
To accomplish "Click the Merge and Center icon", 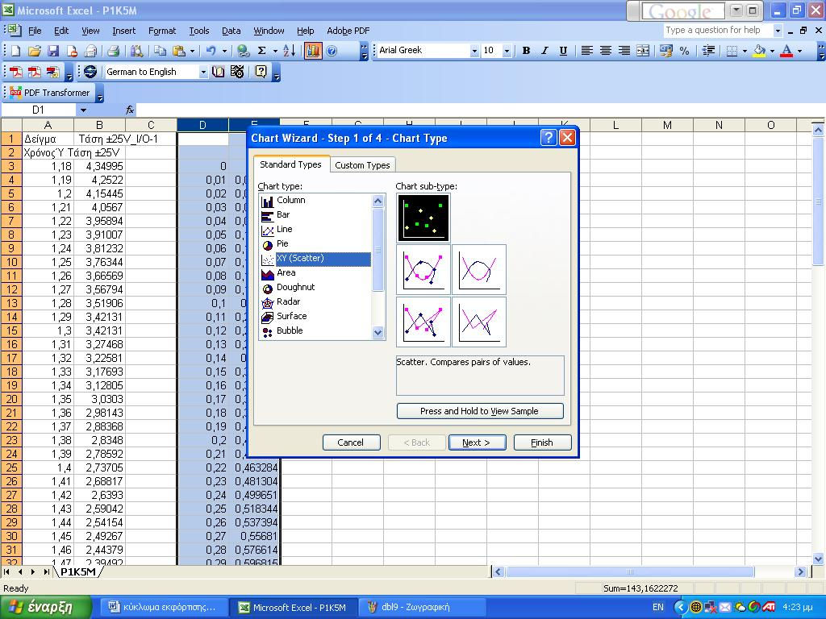I will tap(643, 51).
